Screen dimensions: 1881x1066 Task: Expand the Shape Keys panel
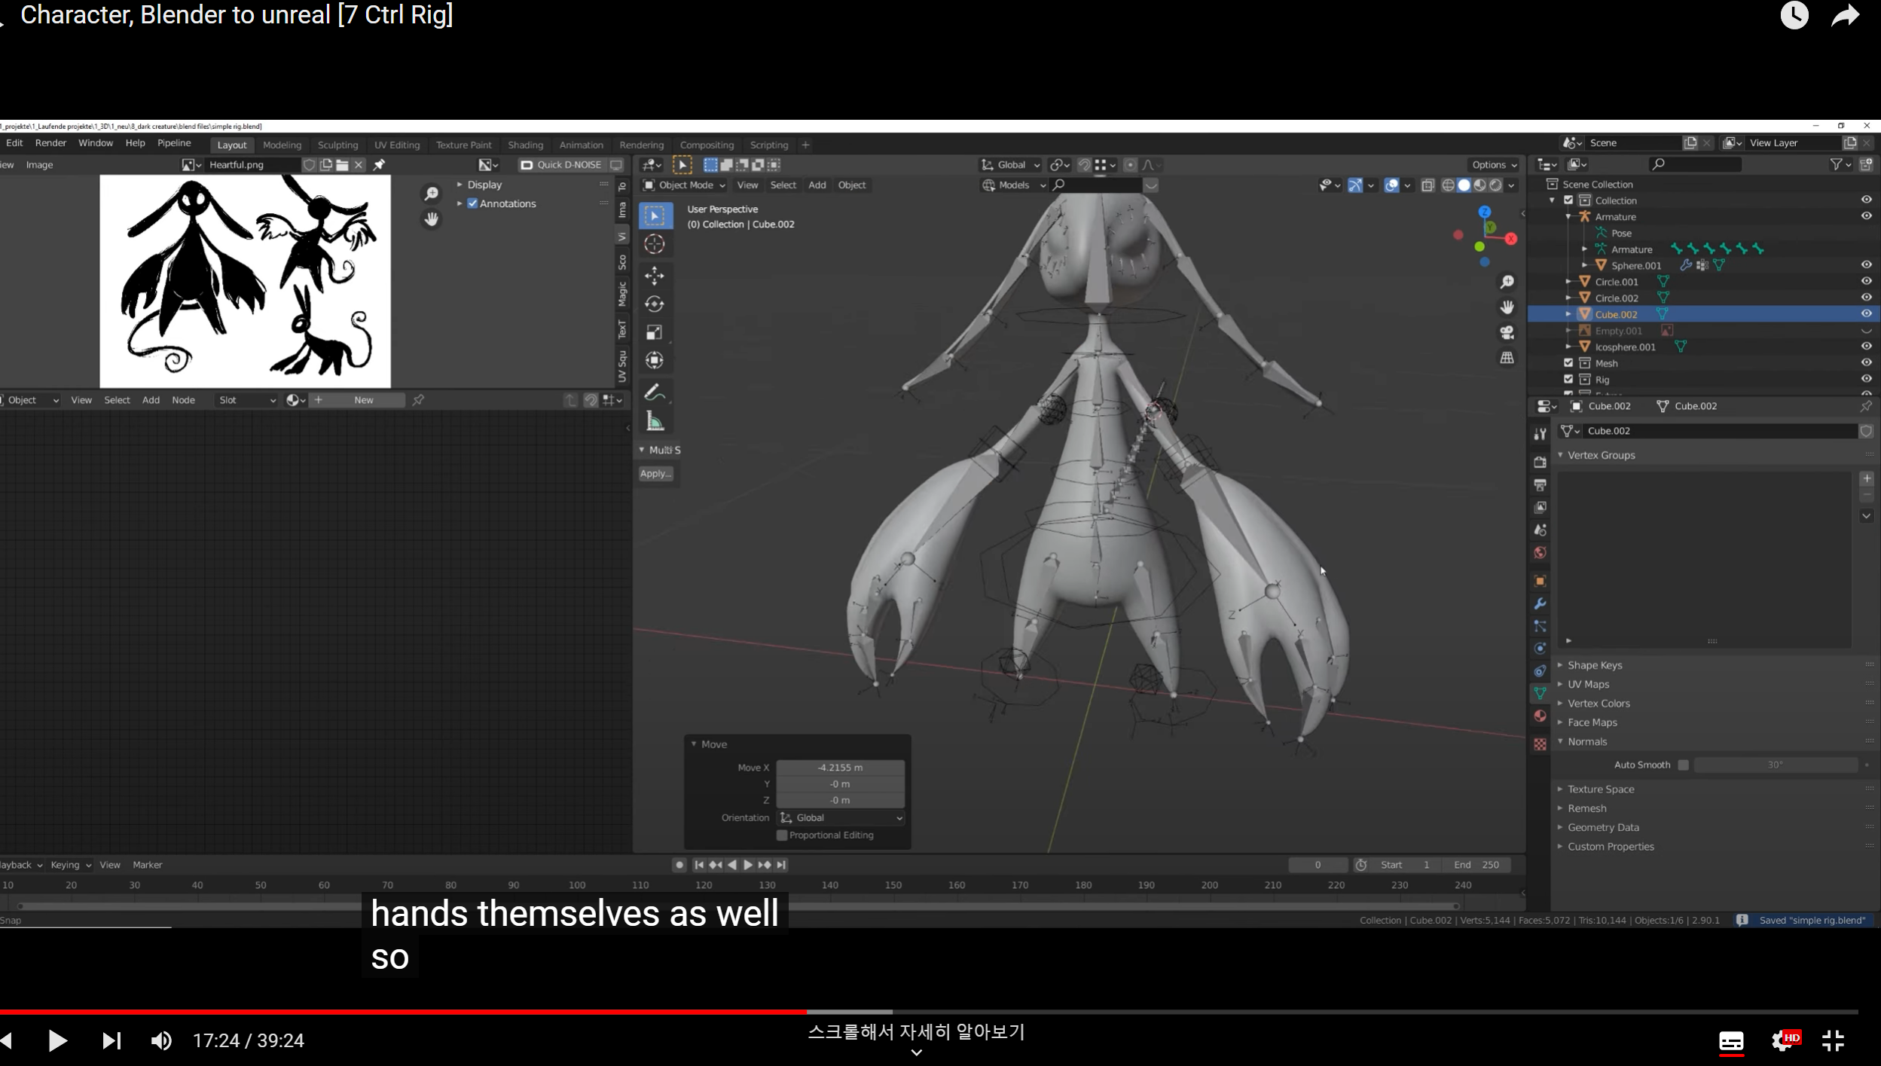pos(1594,665)
